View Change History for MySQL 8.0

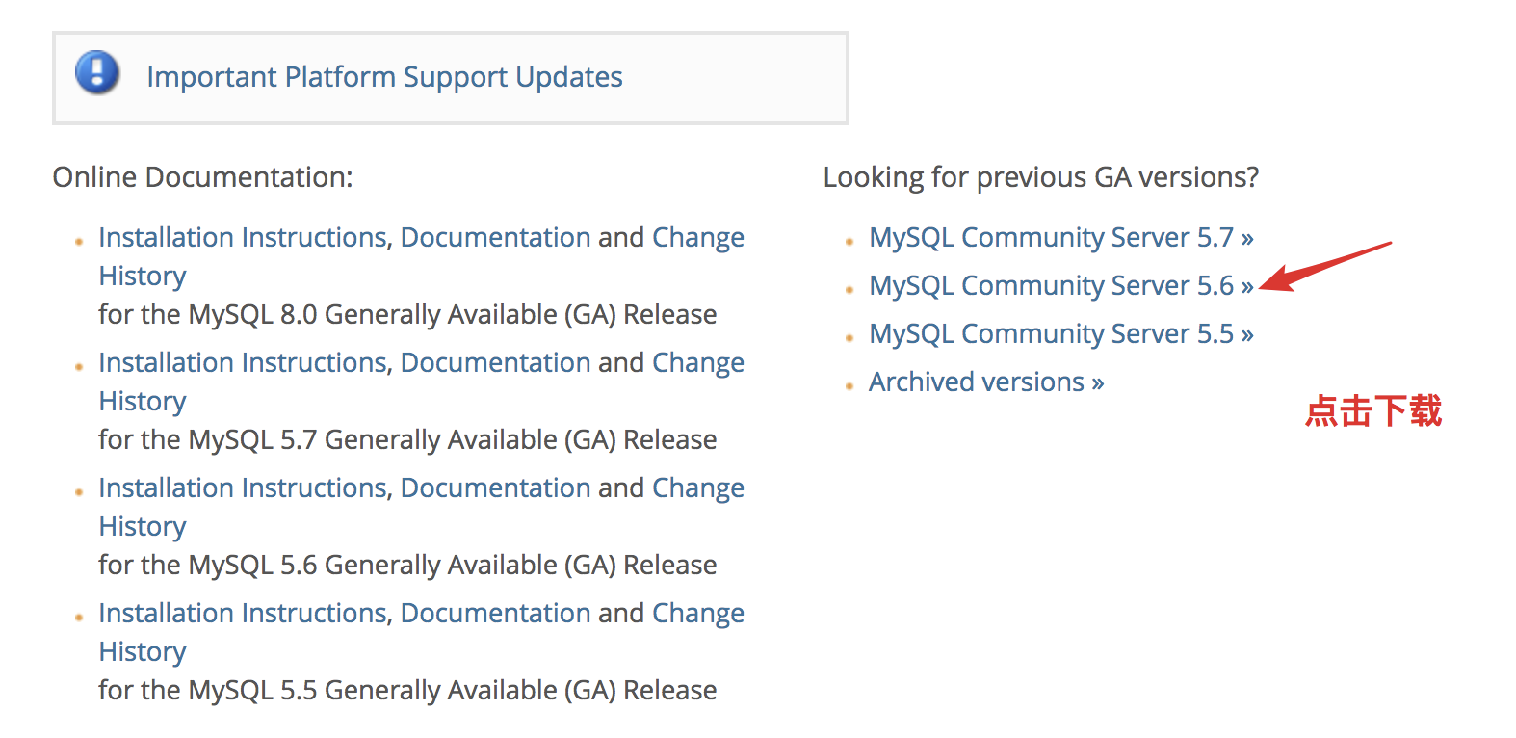pyautogui.click(x=698, y=238)
